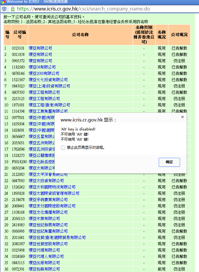Open company 環亞代理人有限公司
This screenshot has width=199, height=272.
click(x=46, y=257)
